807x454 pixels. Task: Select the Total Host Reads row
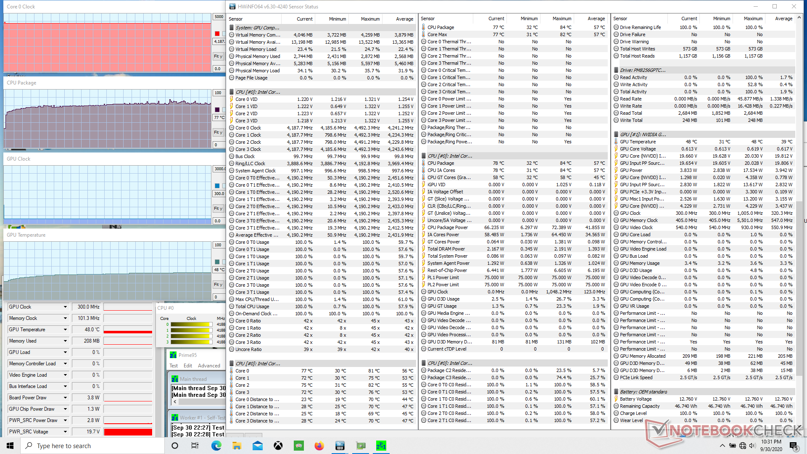click(704, 56)
